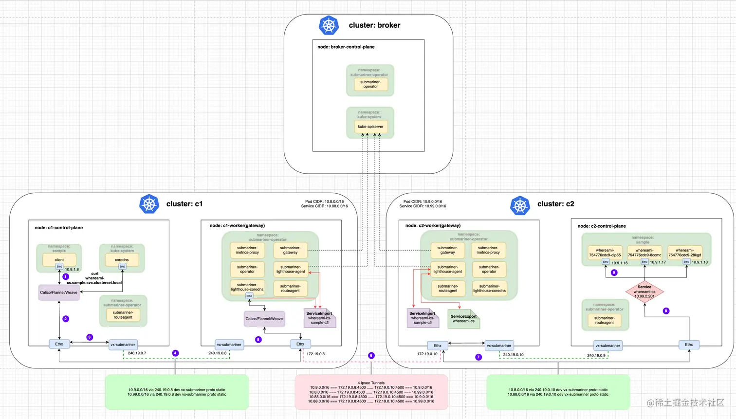This screenshot has width=736, height=419.
Task: Select the node: c1-control-plane title
Action: tap(59, 227)
